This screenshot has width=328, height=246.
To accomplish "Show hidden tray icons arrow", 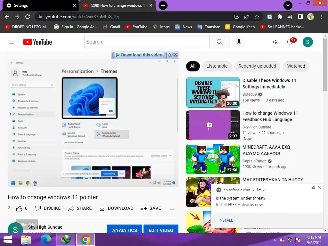I will 275,240.
